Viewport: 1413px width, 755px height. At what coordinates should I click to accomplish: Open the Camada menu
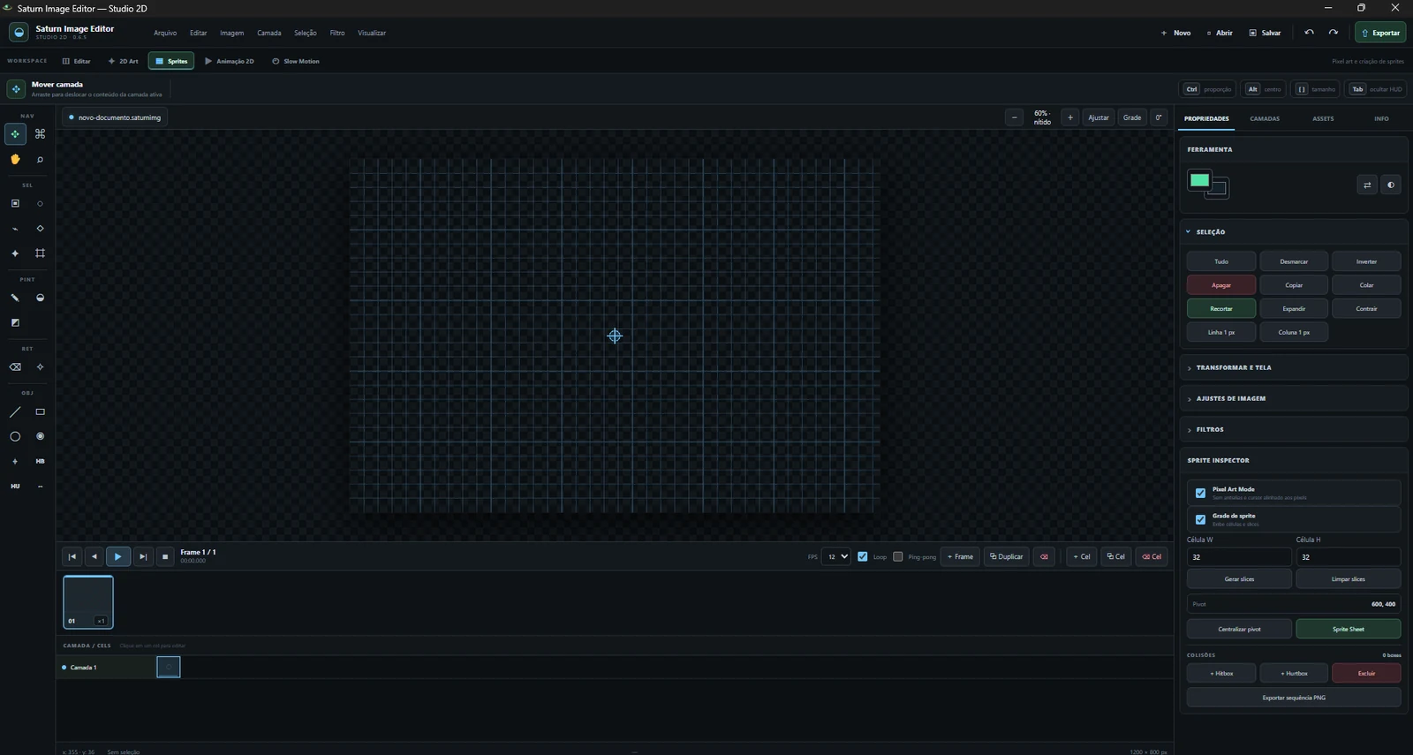click(x=269, y=33)
